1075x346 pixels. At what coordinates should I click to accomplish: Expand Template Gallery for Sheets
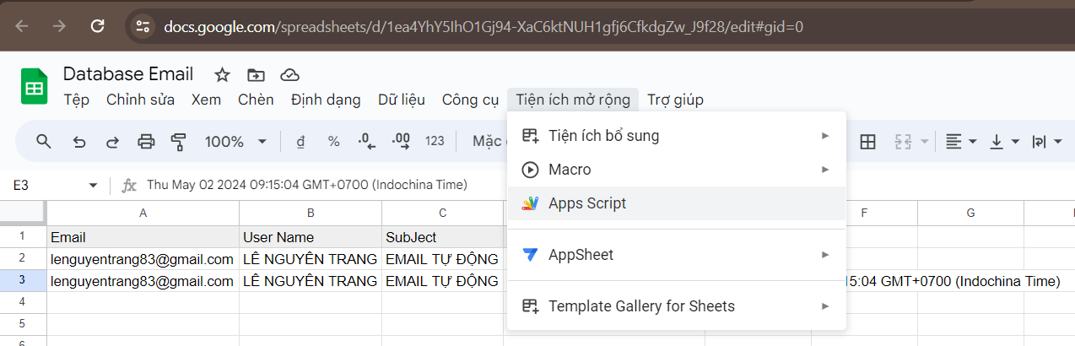[676, 305]
